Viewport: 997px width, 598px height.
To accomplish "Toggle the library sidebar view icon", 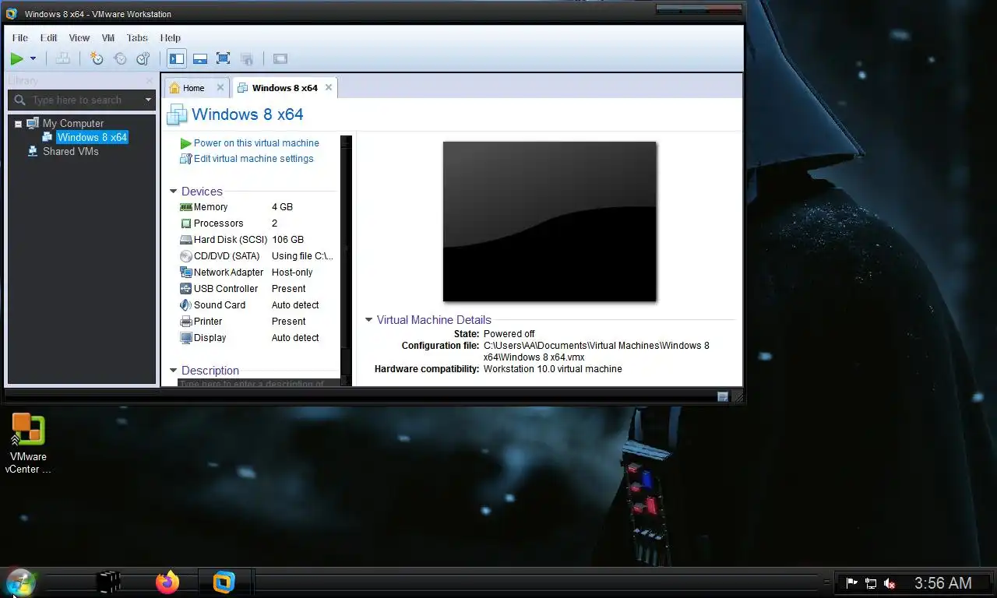I will [x=177, y=58].
